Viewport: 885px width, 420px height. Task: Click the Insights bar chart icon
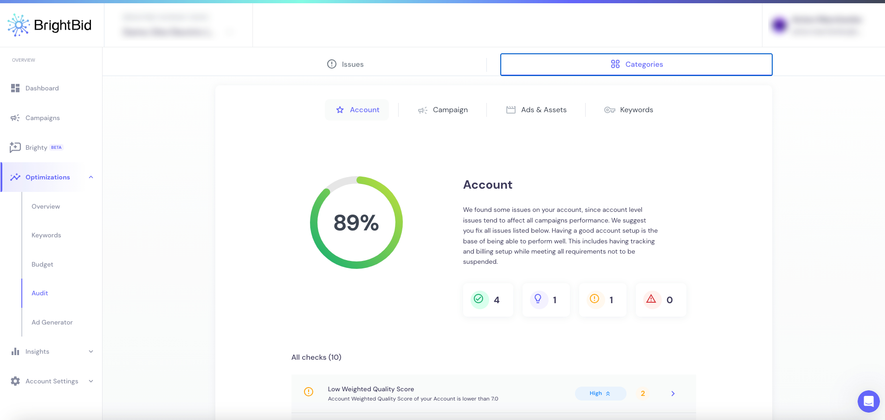[x=15, y=351]
